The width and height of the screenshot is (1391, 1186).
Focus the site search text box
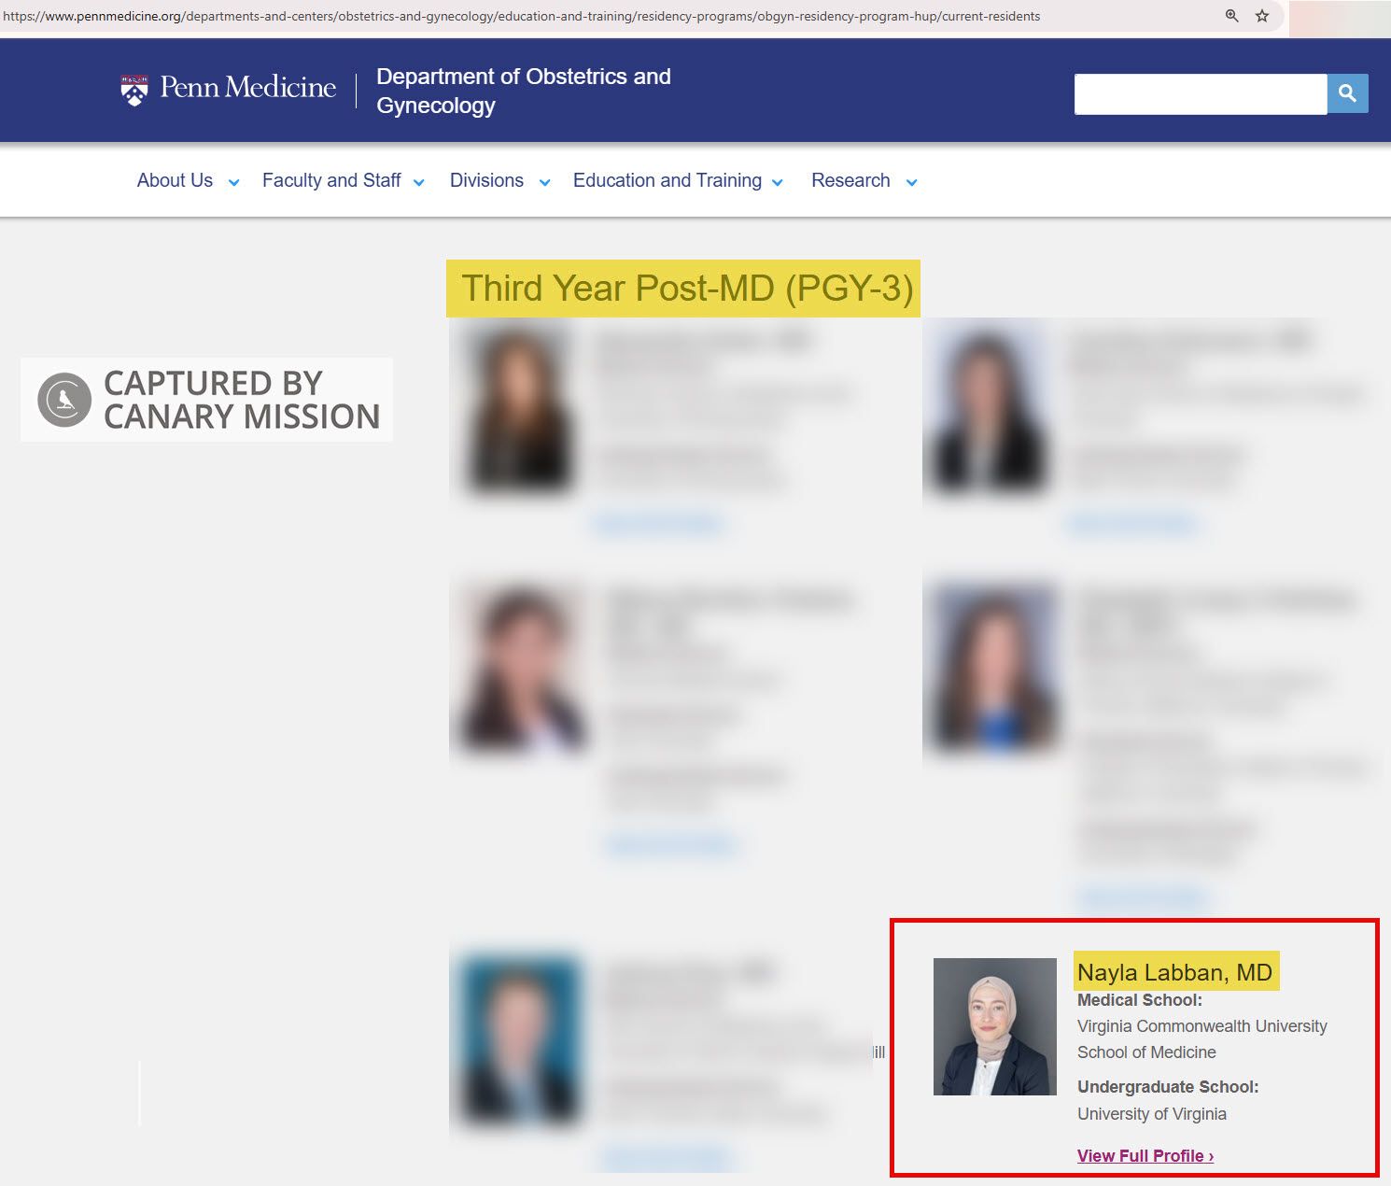1200,94
